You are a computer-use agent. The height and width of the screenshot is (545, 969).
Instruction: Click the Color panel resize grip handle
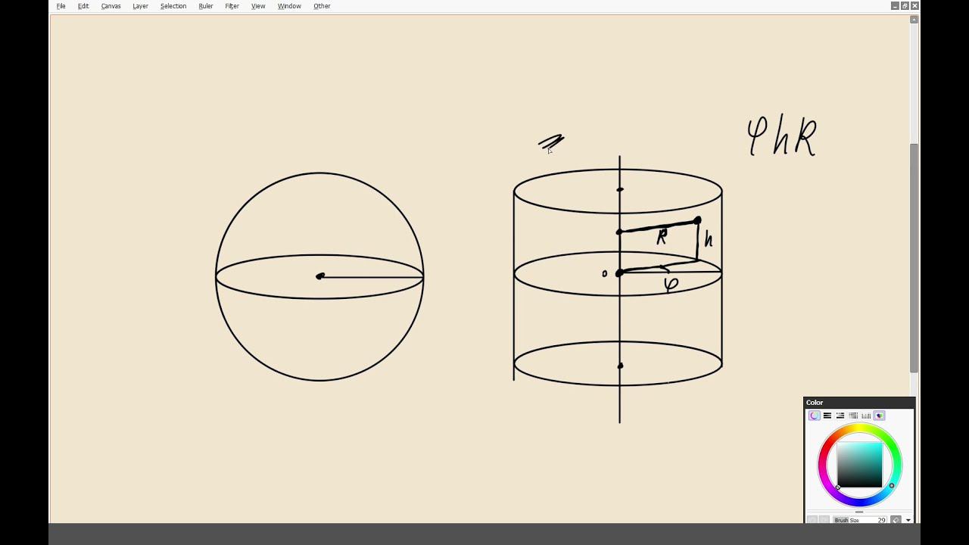tap(859, 512)
